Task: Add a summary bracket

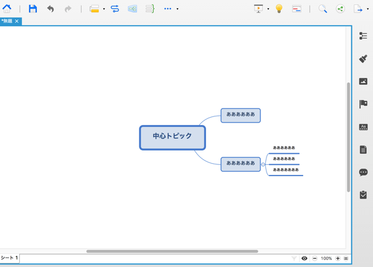Action: pyautogui.click(x=150, y=9)
